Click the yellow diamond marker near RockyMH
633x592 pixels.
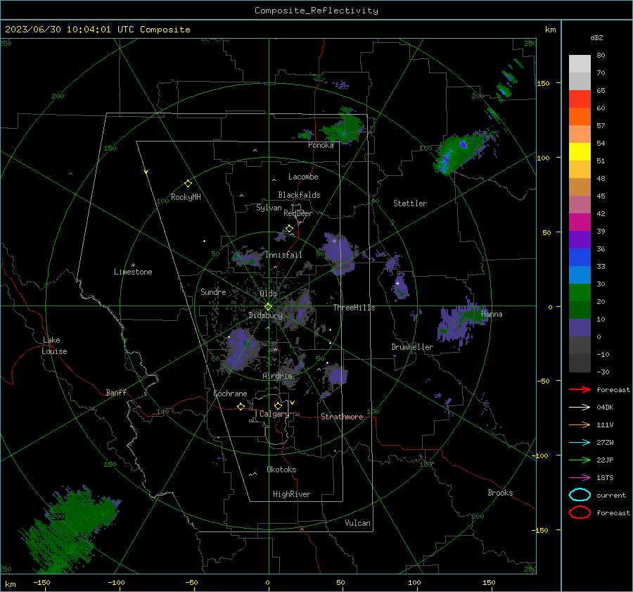pyautogui.click(x=188, y=184)
